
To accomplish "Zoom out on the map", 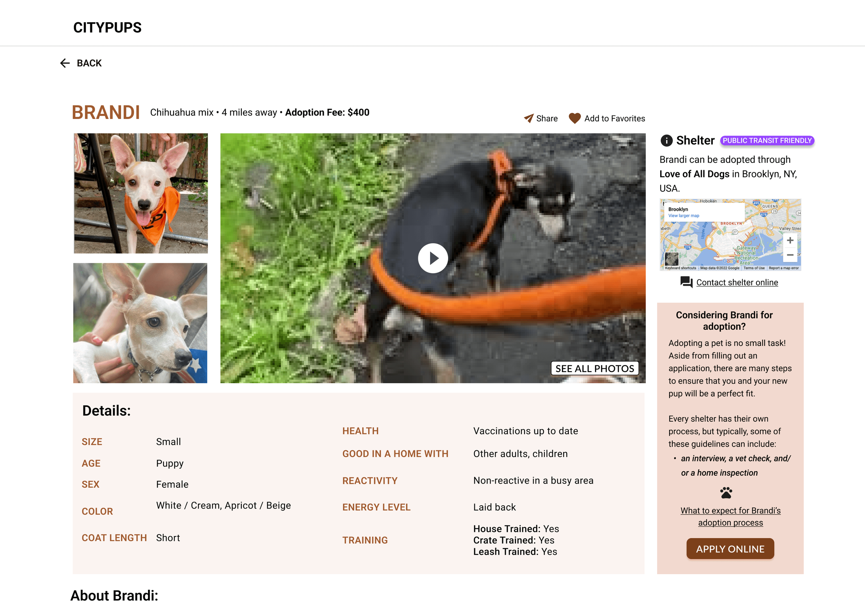I will coord(790,255).
